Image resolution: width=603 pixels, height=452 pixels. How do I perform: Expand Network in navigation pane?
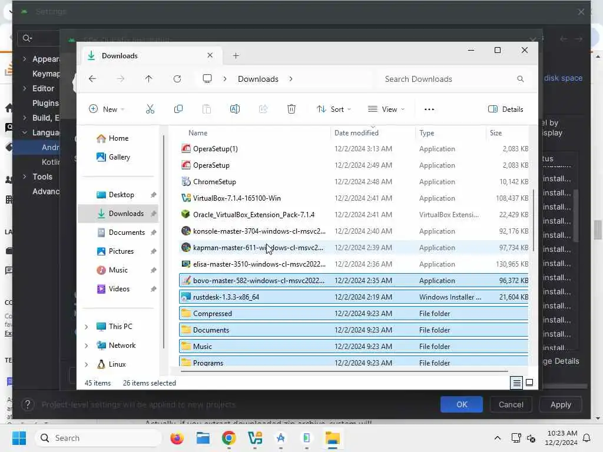pyautogui.click(x=87, y=345)
